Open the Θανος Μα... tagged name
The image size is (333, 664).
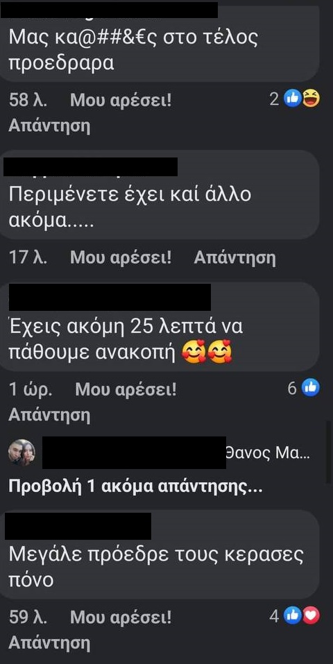pos(268,454)
